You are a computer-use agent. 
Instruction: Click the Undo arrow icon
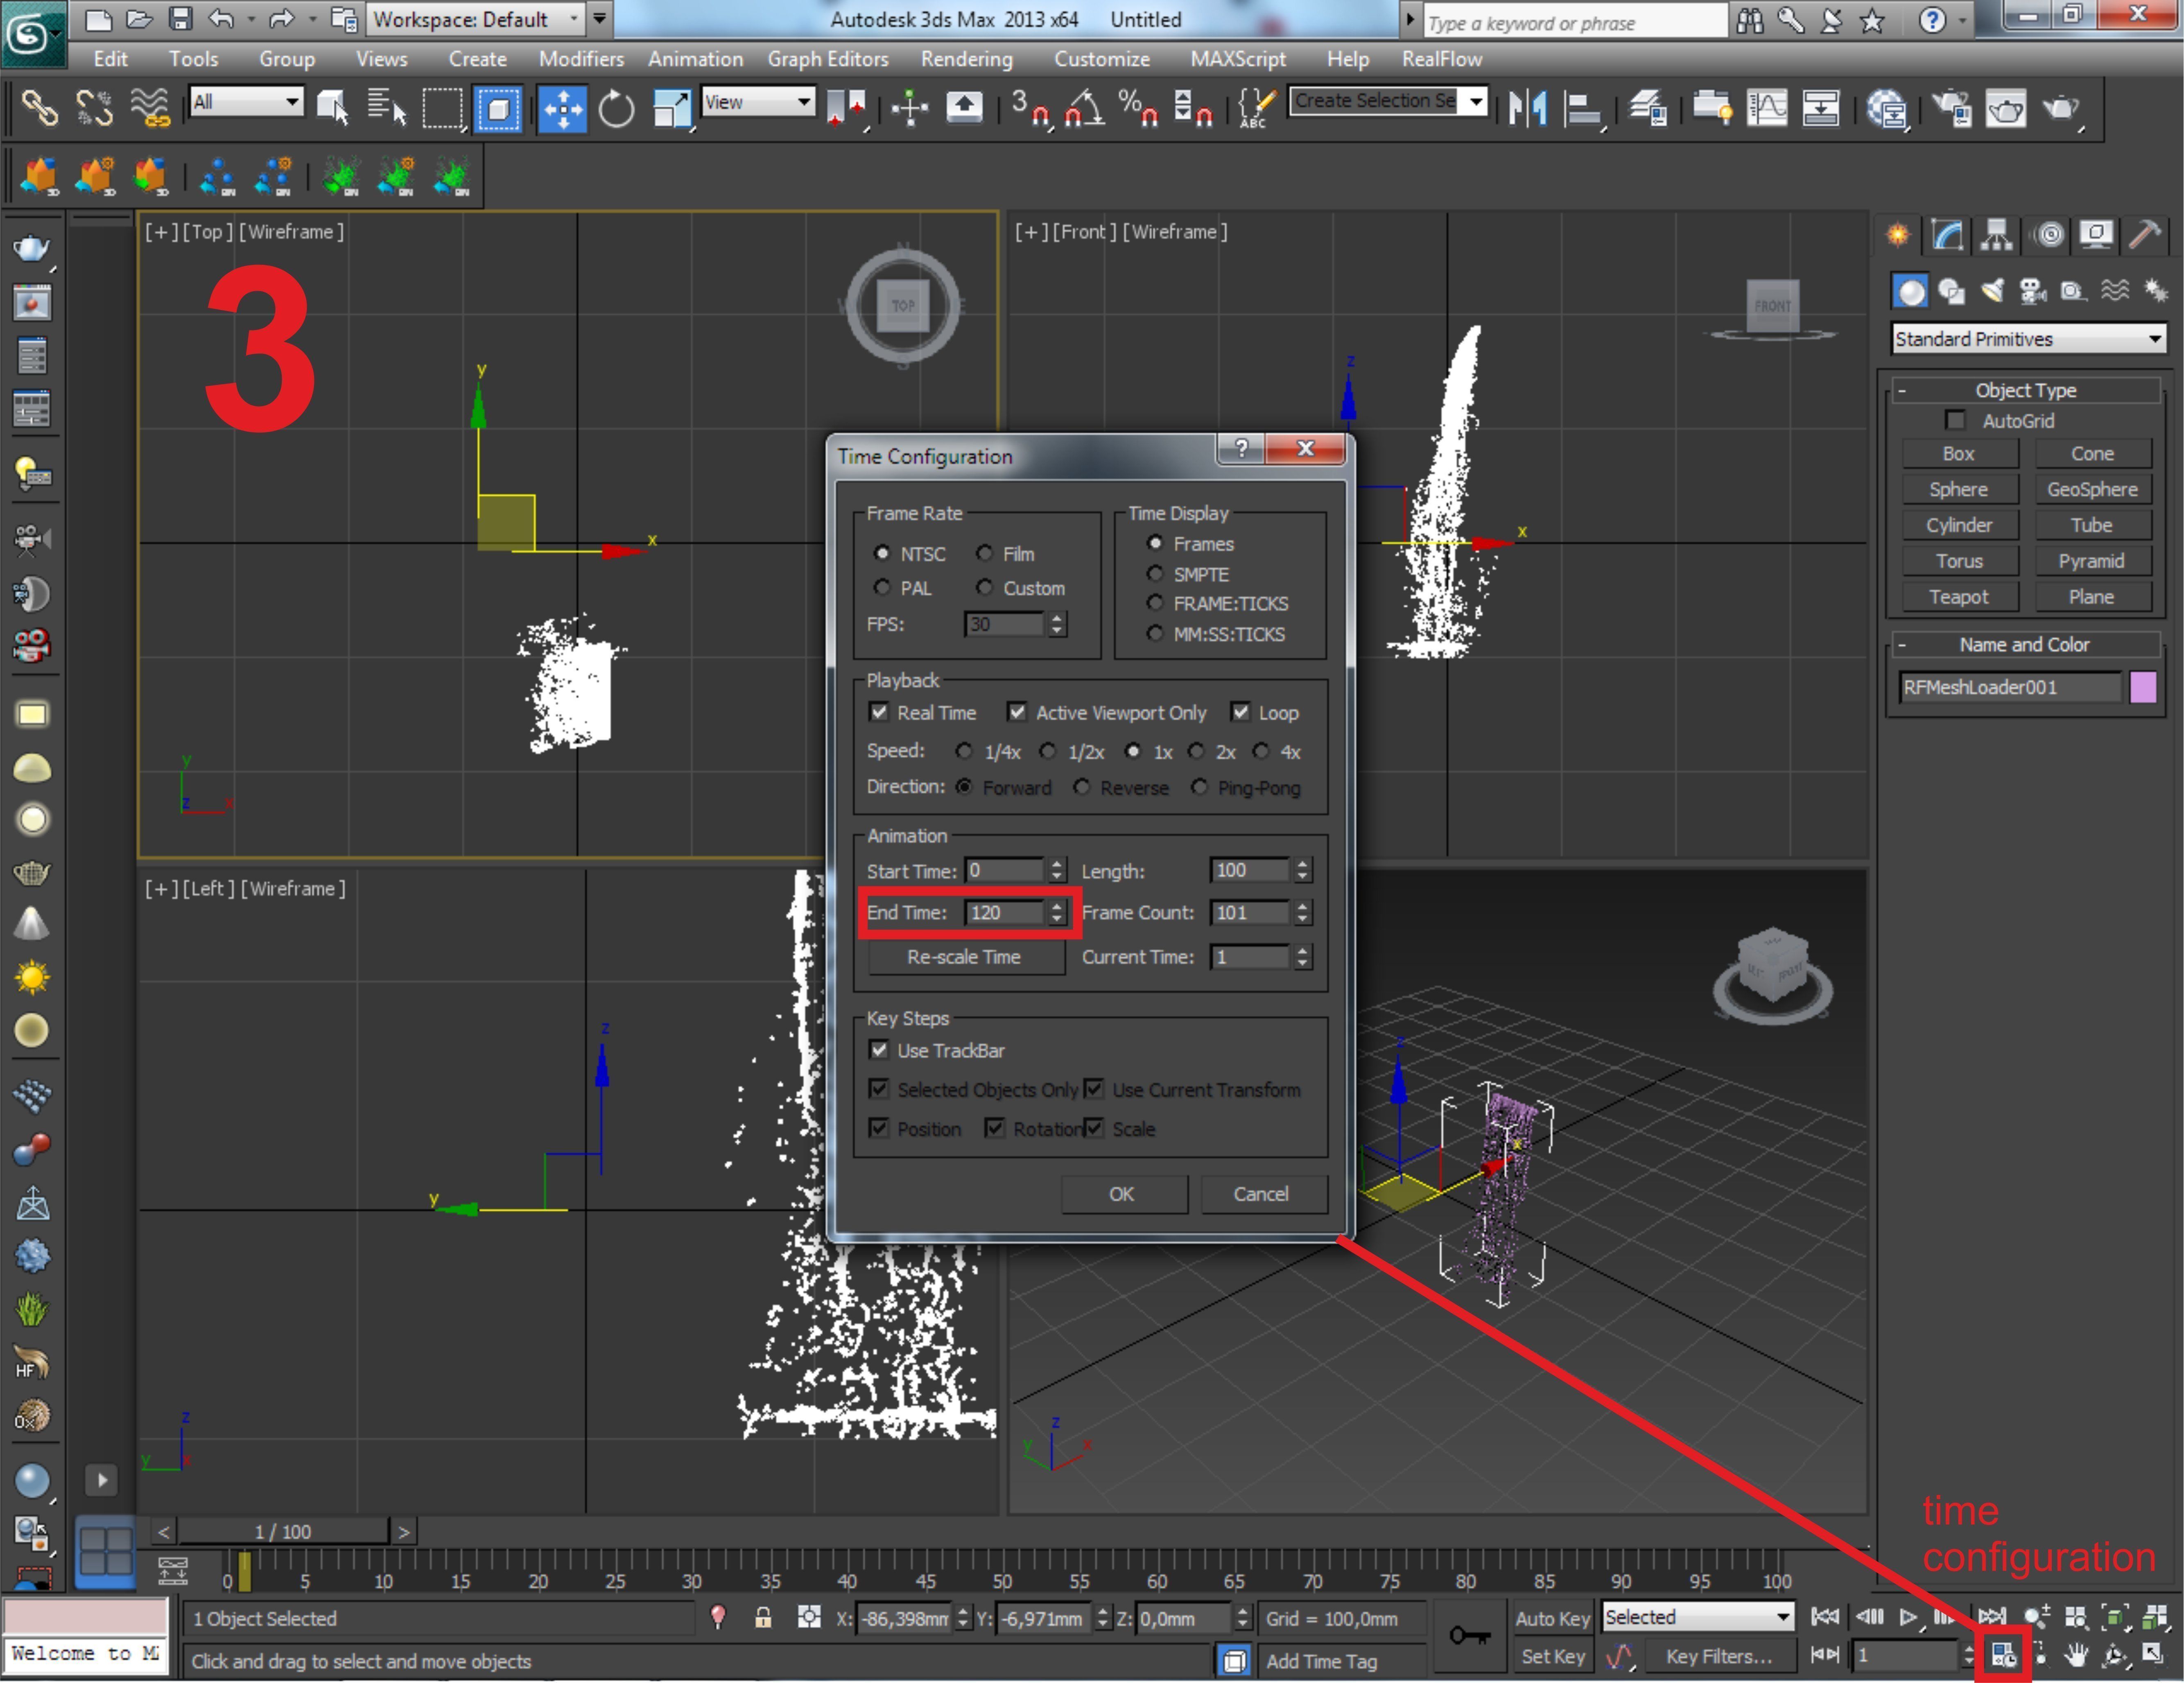tap(221, 18)
